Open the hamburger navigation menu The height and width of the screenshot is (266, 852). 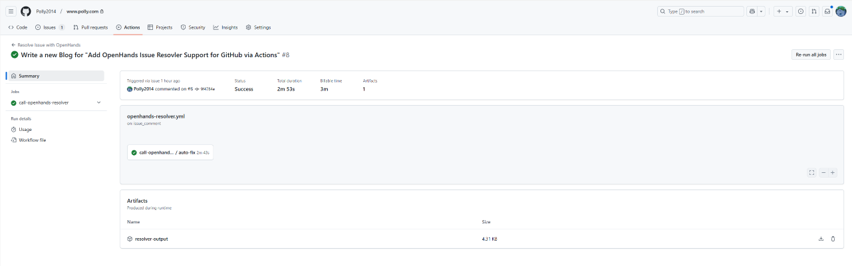11,11
